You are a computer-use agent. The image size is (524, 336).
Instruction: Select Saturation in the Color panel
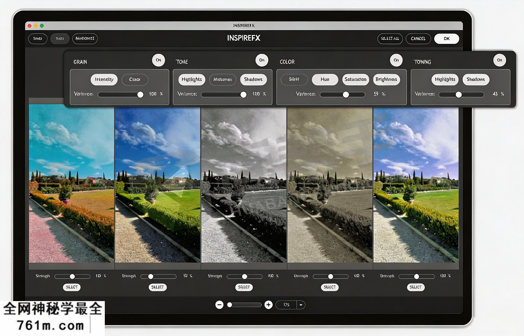click(x=355, y=80)
